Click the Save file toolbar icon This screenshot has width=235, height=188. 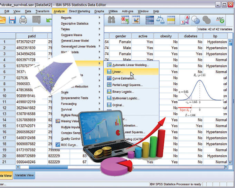(x=12, y=20)
